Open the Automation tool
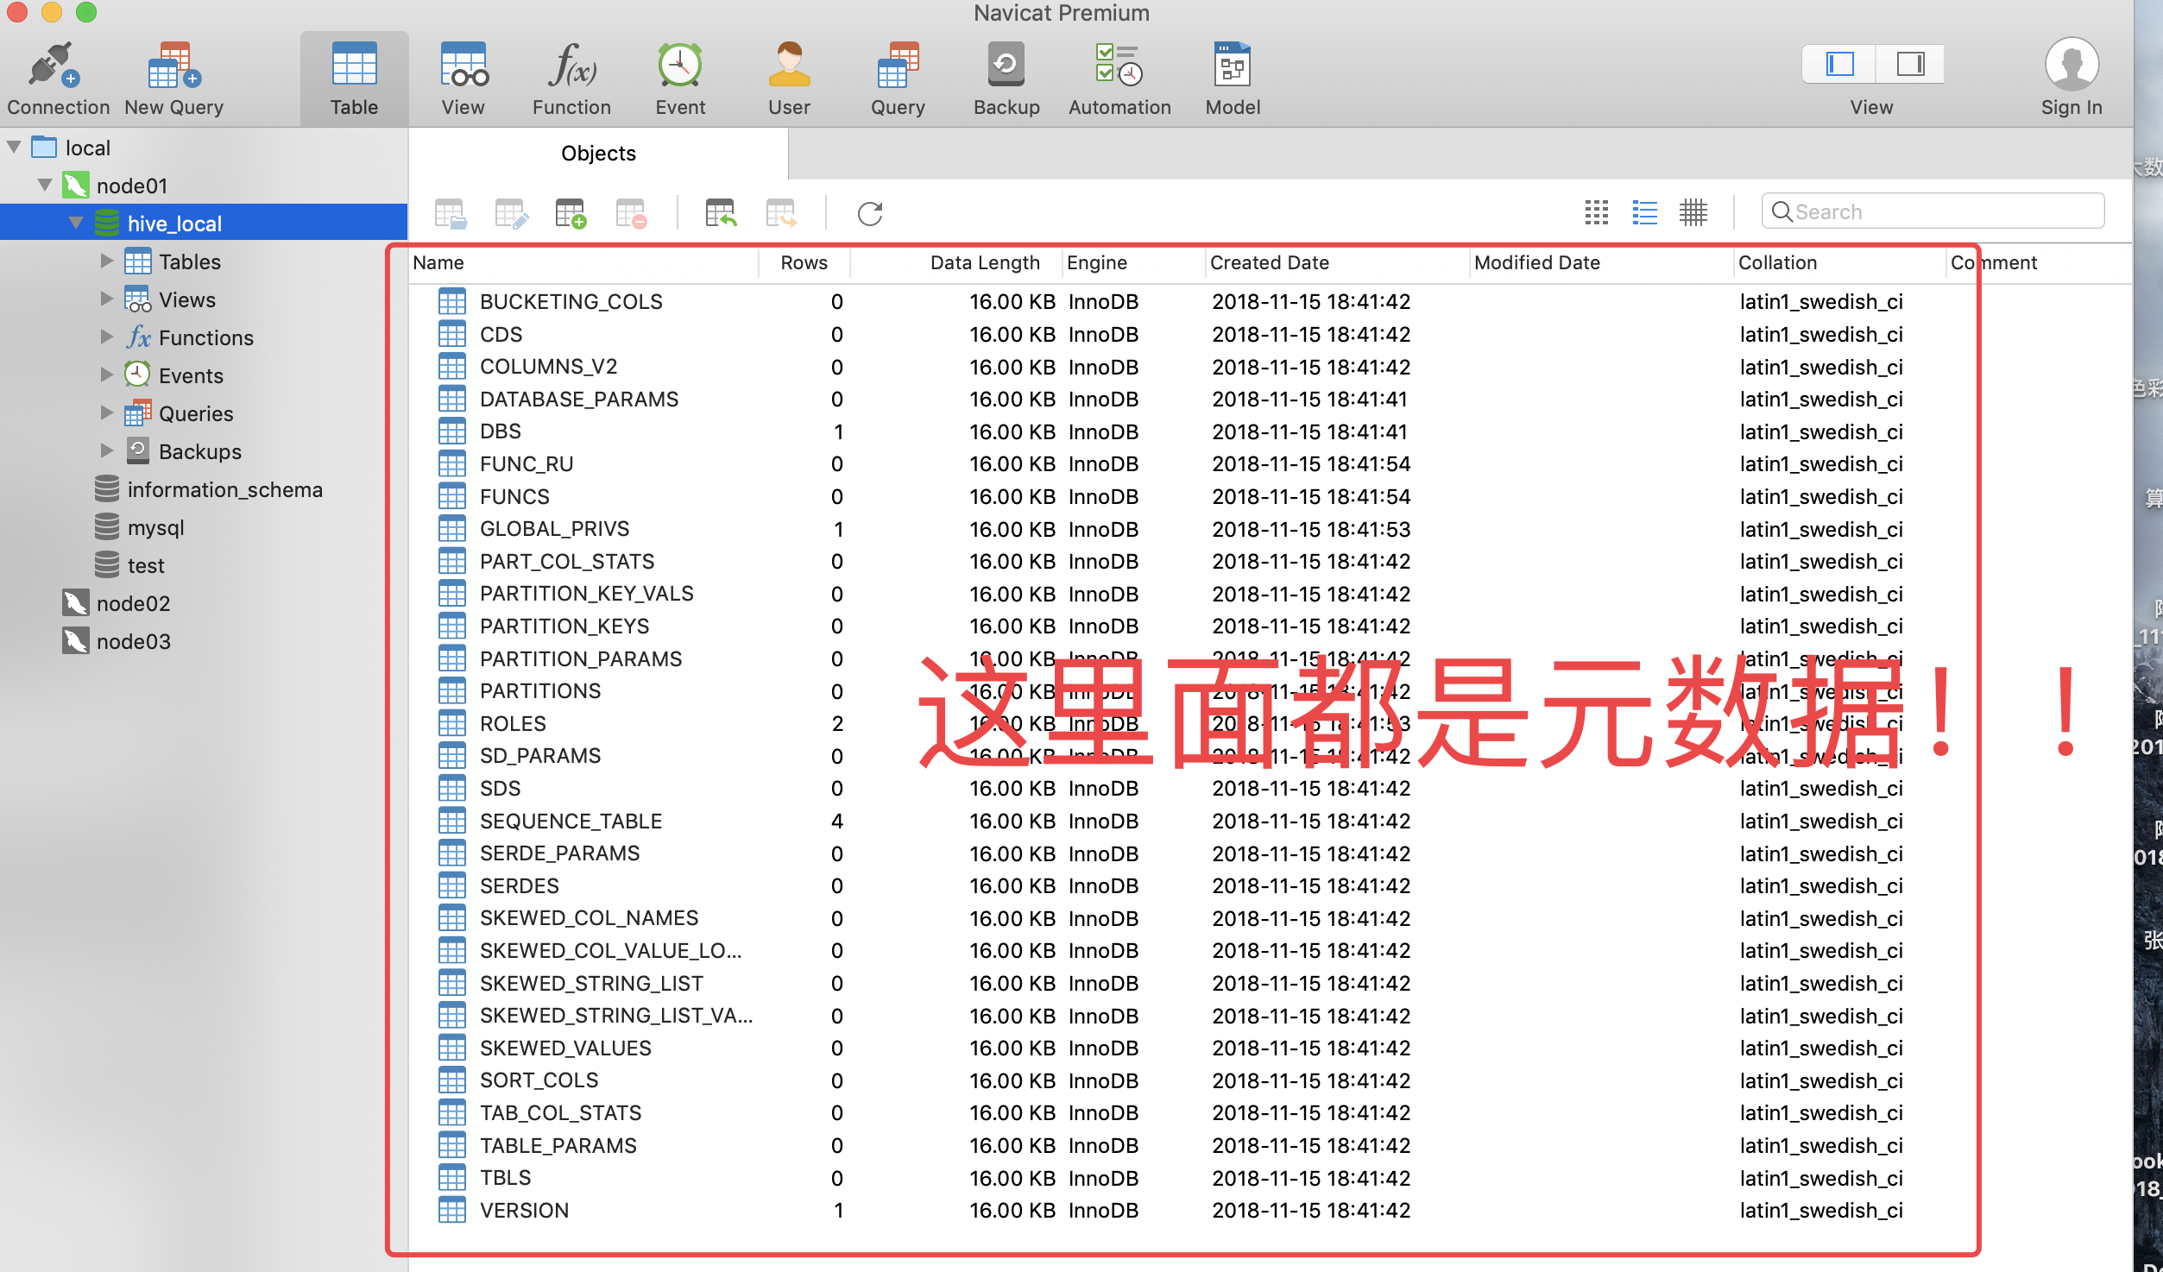The height and width of the screenshot is (1272, 2163). pyautogui.click(x=1119, y=78)
